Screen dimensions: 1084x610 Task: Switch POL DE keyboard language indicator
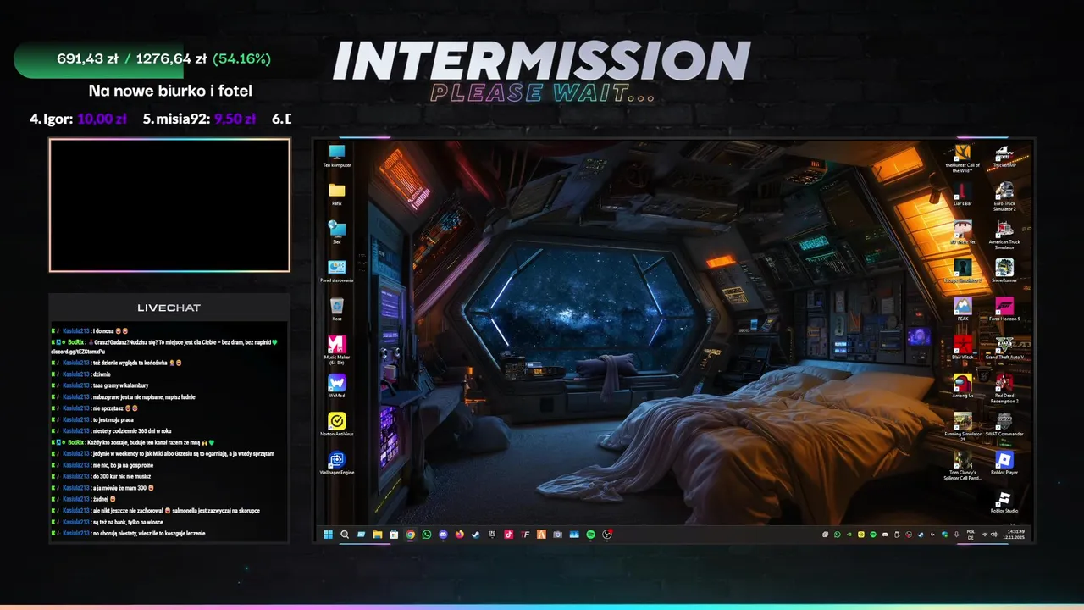point(971,535)
